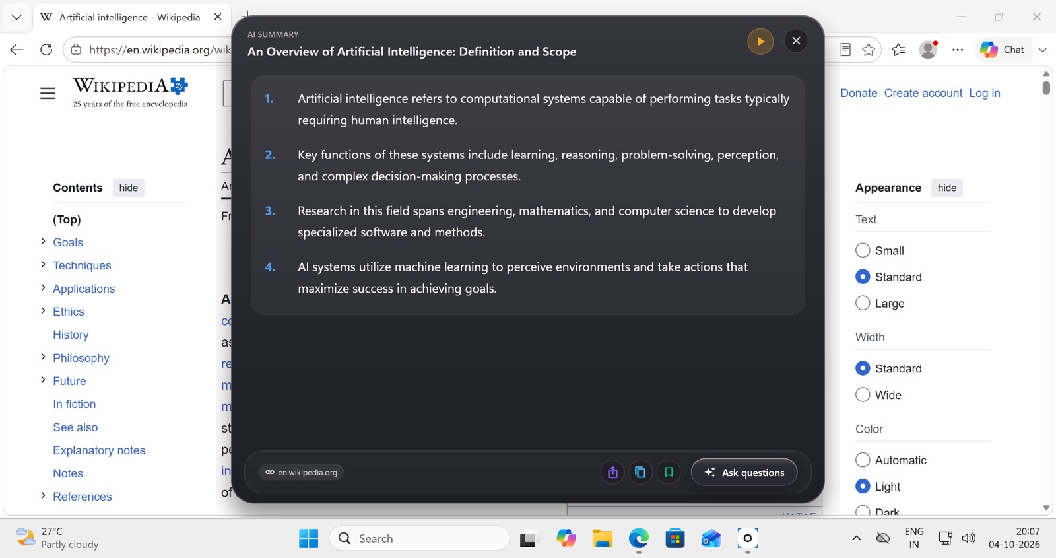The height and width of the screenshot is (558, 1056).
Task: Click the Ask questions button
Action: pos(744,472)
